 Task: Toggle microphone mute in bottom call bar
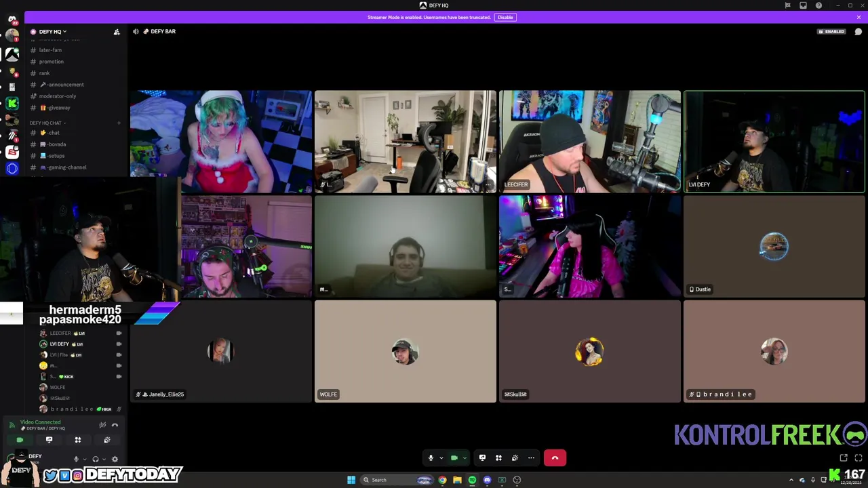[431, 458]
